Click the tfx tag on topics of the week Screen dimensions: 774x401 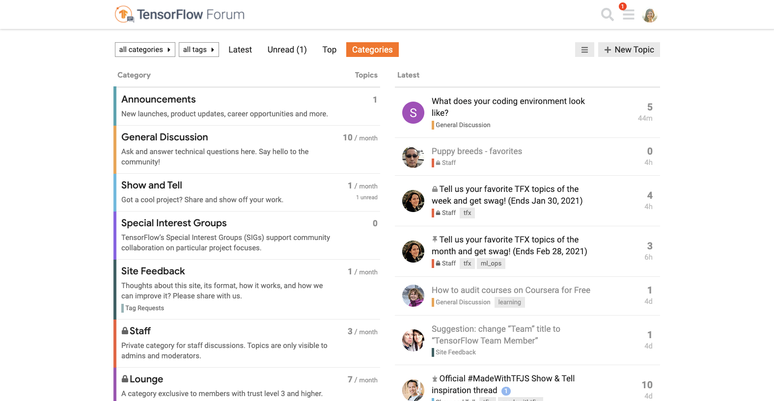point(467,213)
